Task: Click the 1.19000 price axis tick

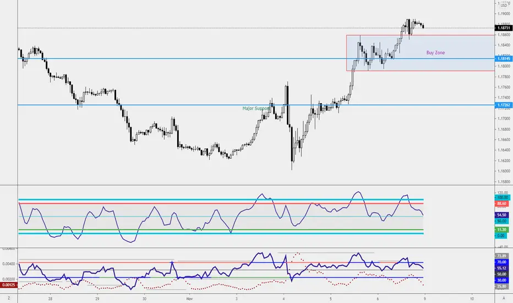Action: point(504,14)
